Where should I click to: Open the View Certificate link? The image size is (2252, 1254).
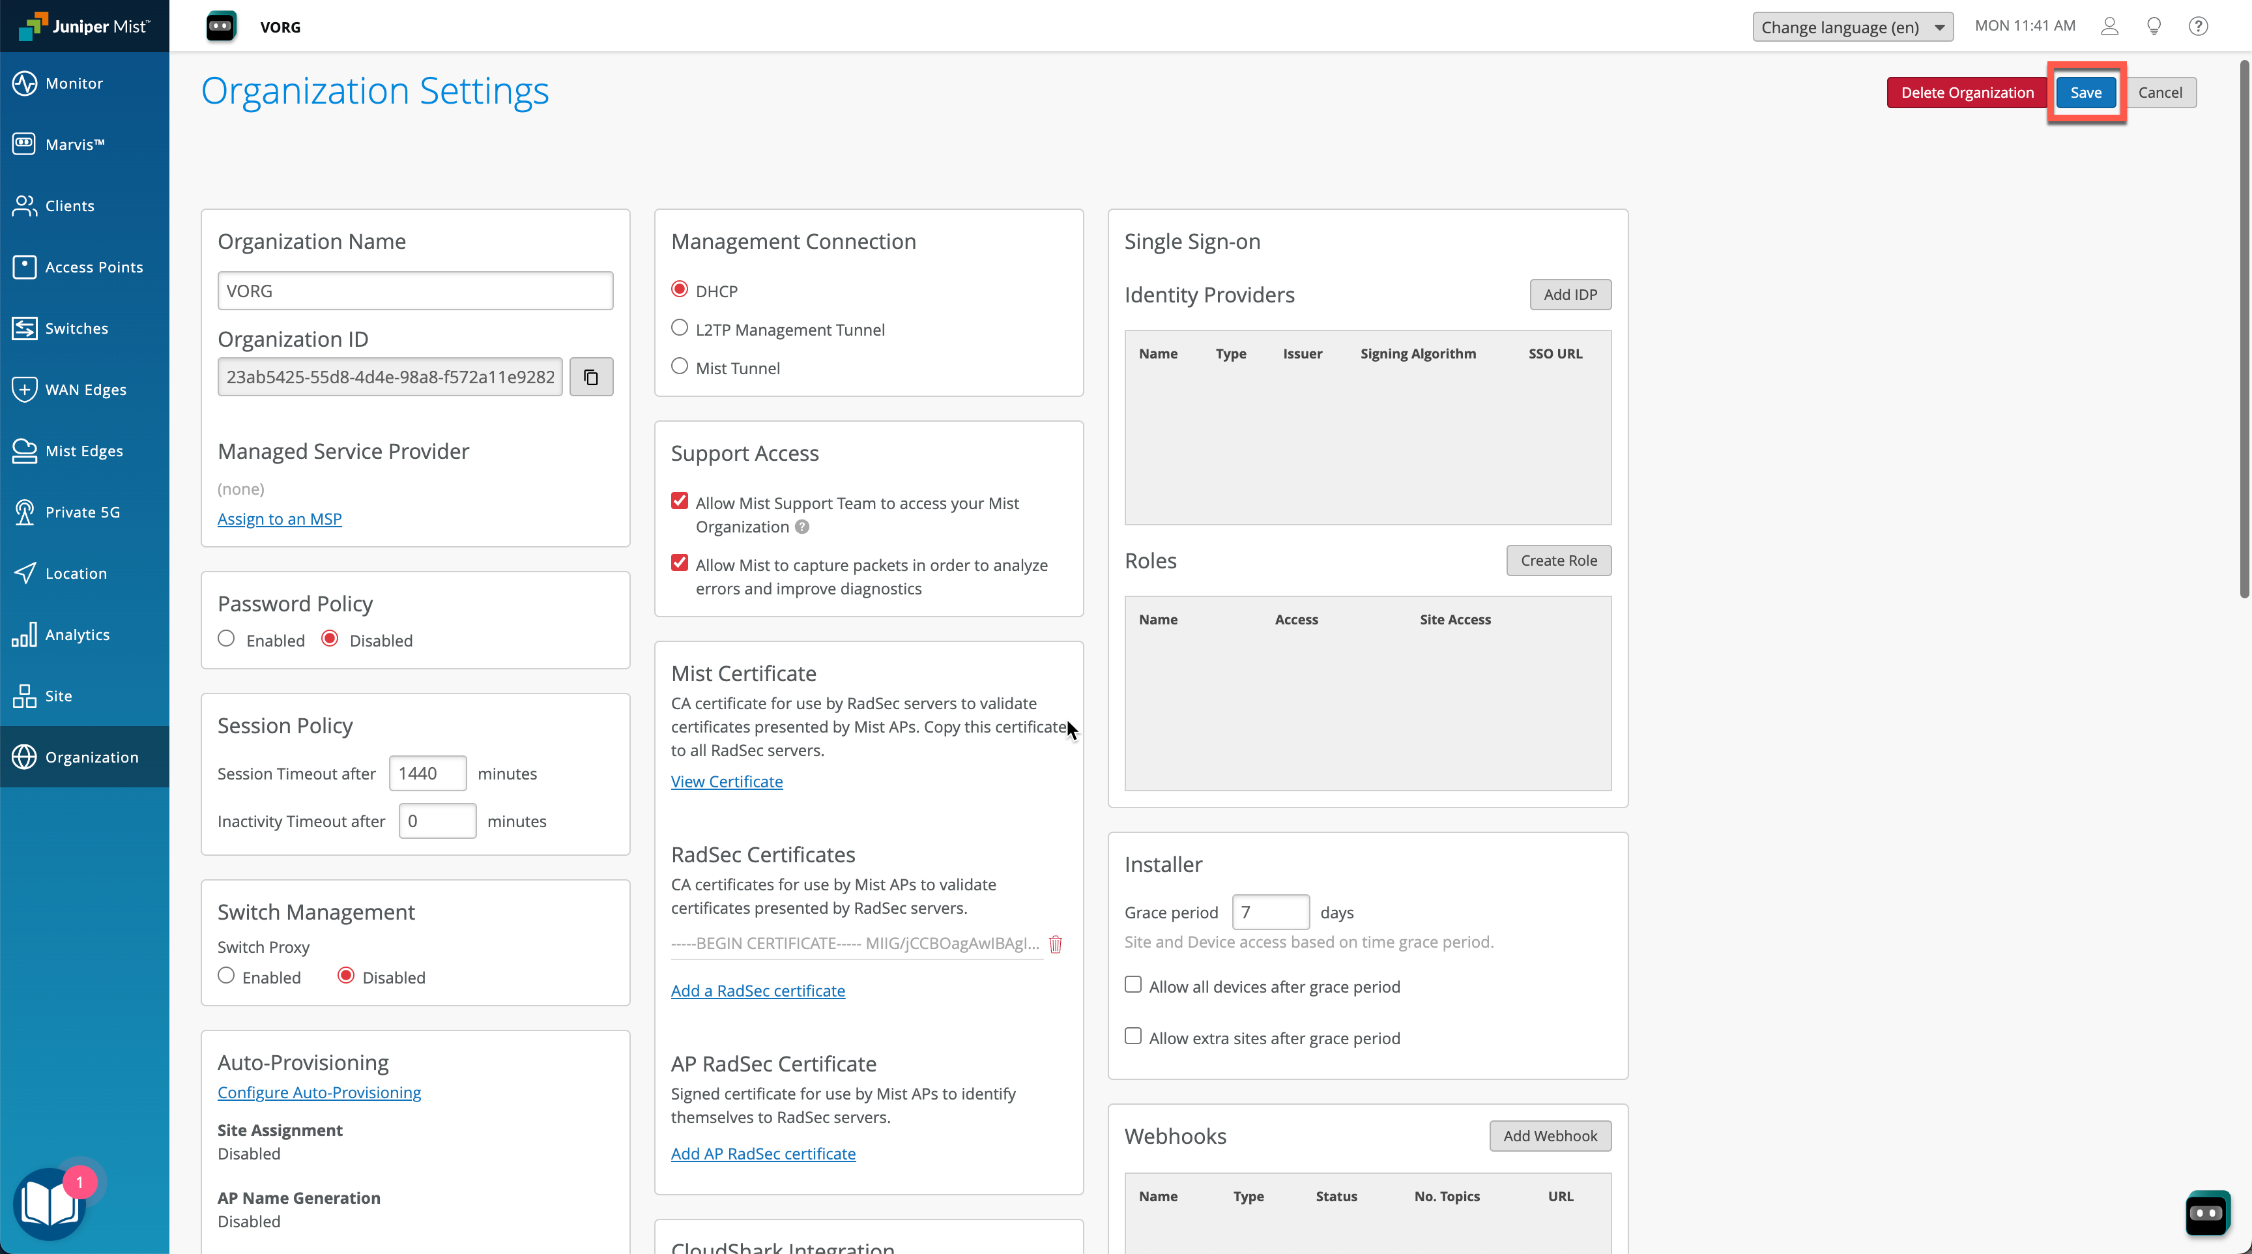[x=727, y=781]
